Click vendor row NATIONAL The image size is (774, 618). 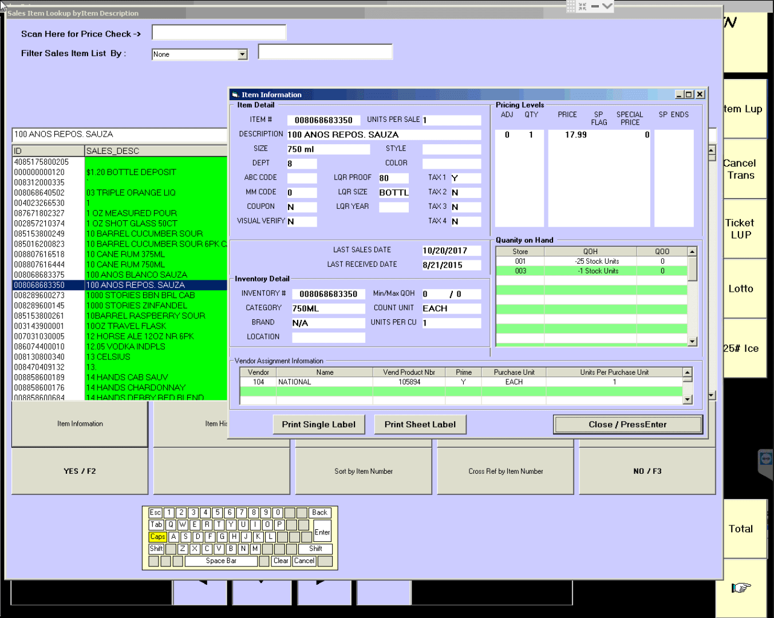461,382
